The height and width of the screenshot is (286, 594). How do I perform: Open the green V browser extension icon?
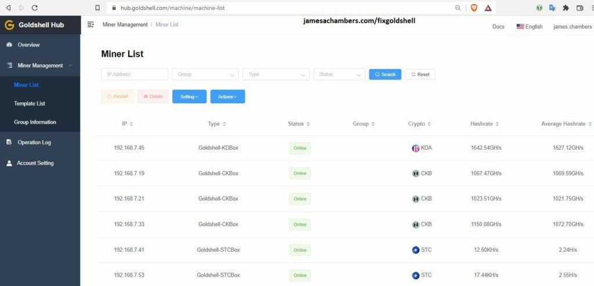click(x=540, y=8)
